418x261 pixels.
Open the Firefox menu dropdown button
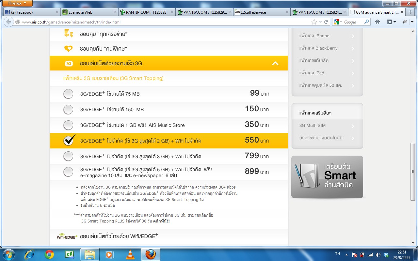point(18,3)
